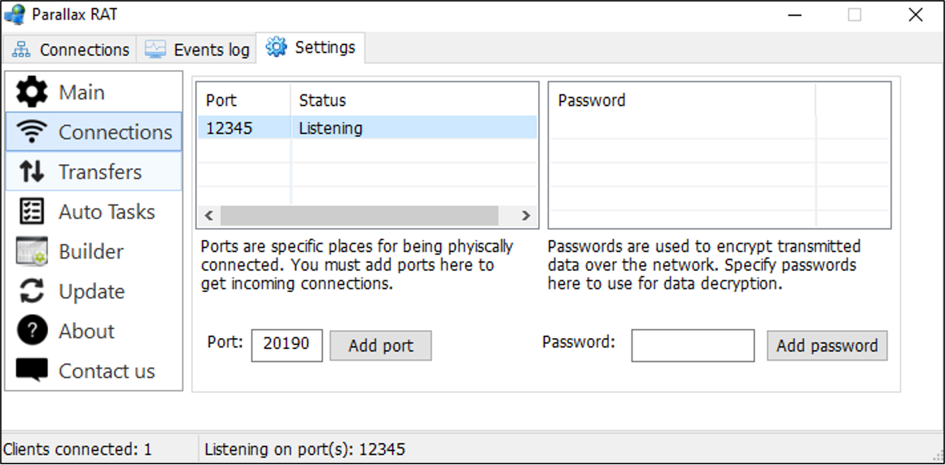945x465 pixels.
Task: Open the About question mark icon
Action: coord(31,331)
